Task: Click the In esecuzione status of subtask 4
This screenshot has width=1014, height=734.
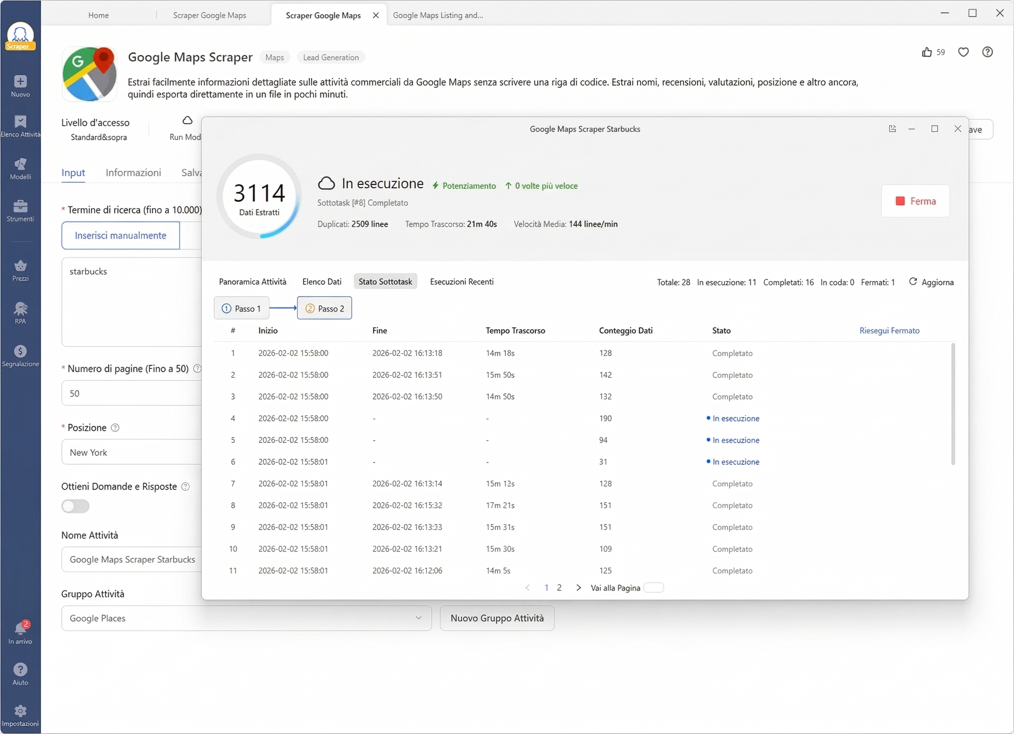Action: pyautogui.click(x=733, y=419)
